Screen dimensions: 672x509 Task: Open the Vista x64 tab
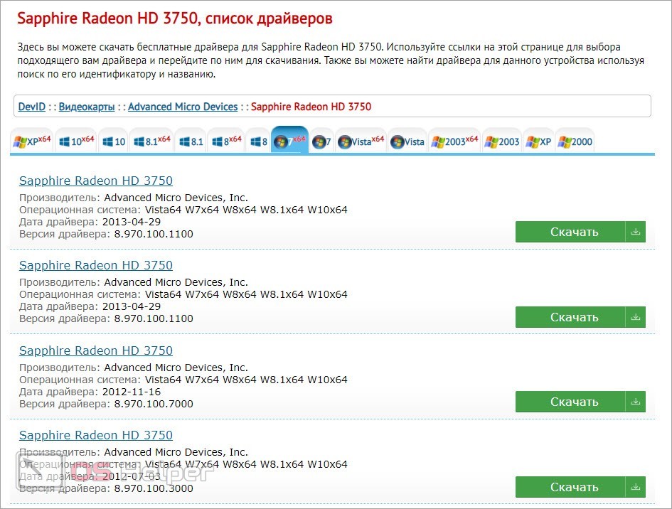[361, 141]
